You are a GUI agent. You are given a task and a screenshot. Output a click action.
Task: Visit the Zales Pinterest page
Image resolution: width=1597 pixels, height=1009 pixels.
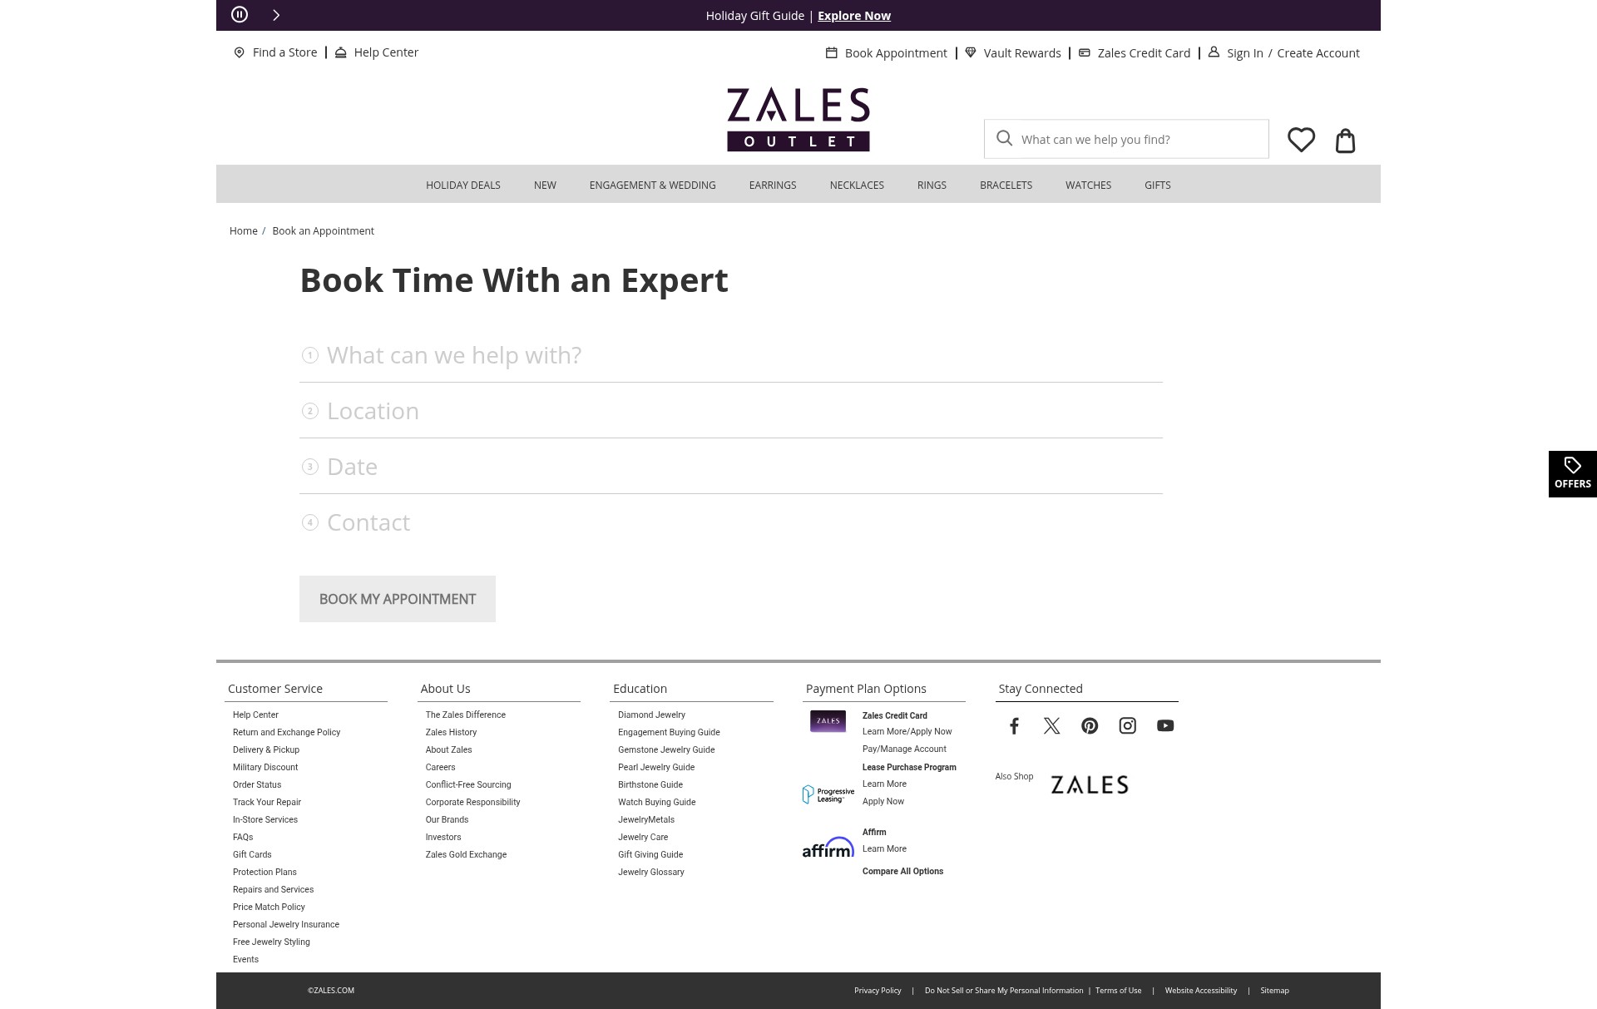(1090, 726)
